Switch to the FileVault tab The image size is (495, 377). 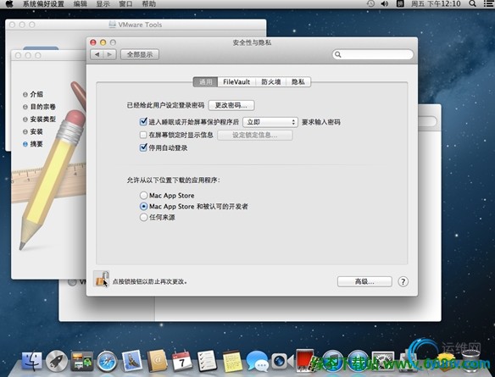pos(236,81)
